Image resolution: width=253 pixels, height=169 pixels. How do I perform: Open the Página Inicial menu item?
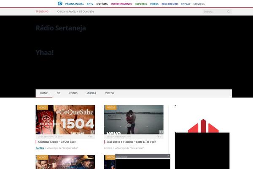click(74, 4)
